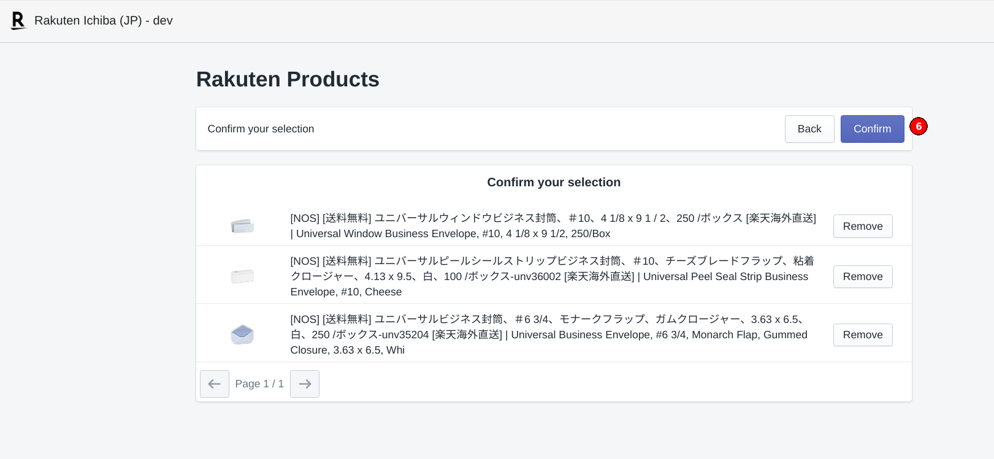Remove the Universal Window Business Envelope
Viewport: 994px width, 459px height.
(x=862, y=226)
